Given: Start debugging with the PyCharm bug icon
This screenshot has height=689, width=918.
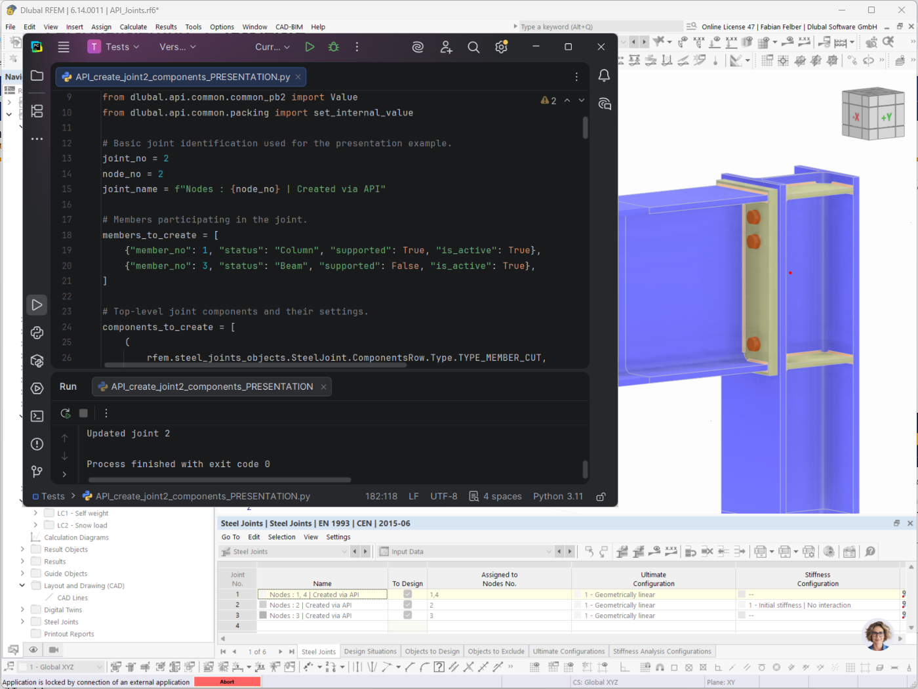Looking at the screenshot, I should (334, 47).
